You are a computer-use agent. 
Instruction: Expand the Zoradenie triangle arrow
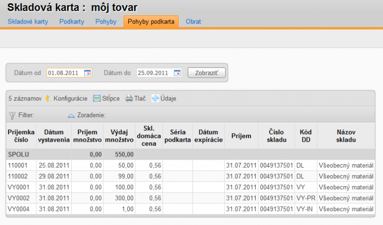tap(71, 115)
